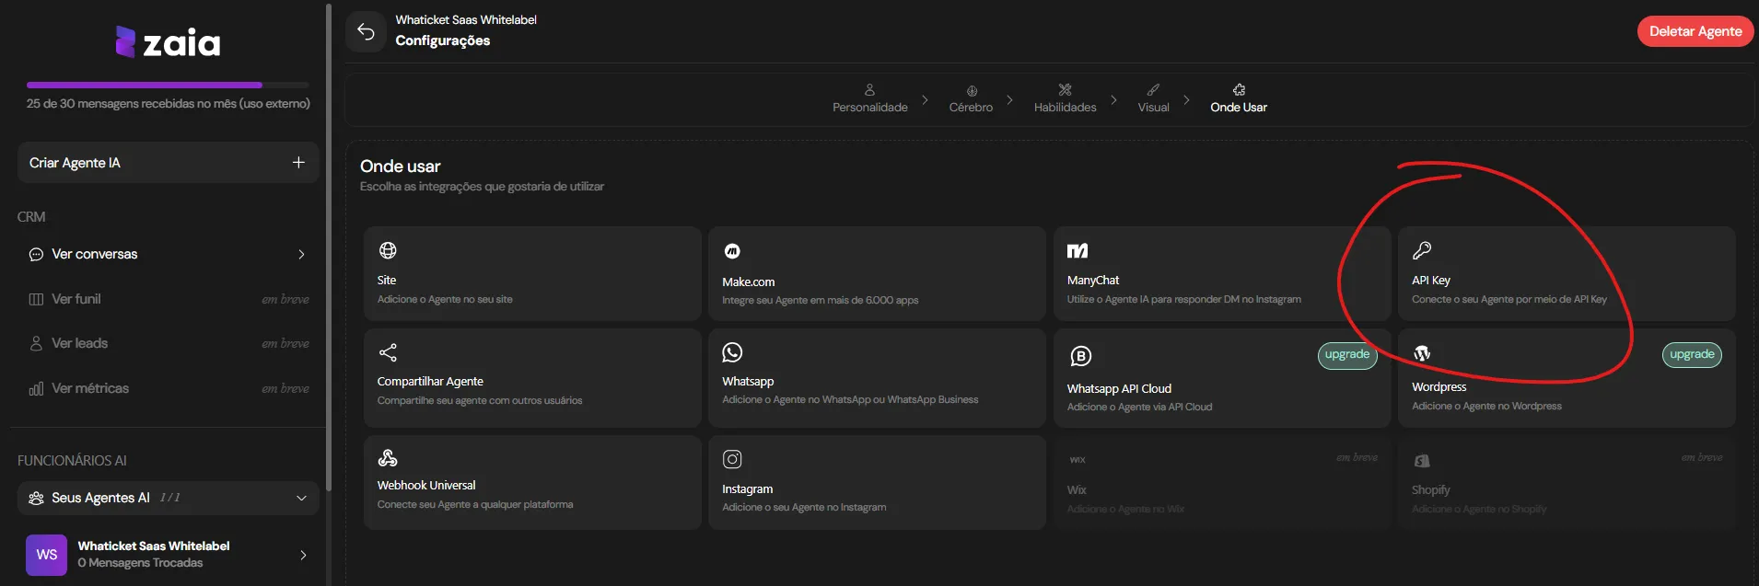The image size is (1759, 586).
Task: Click the Instagram camera icon
Action: click(x=732, y=459)
